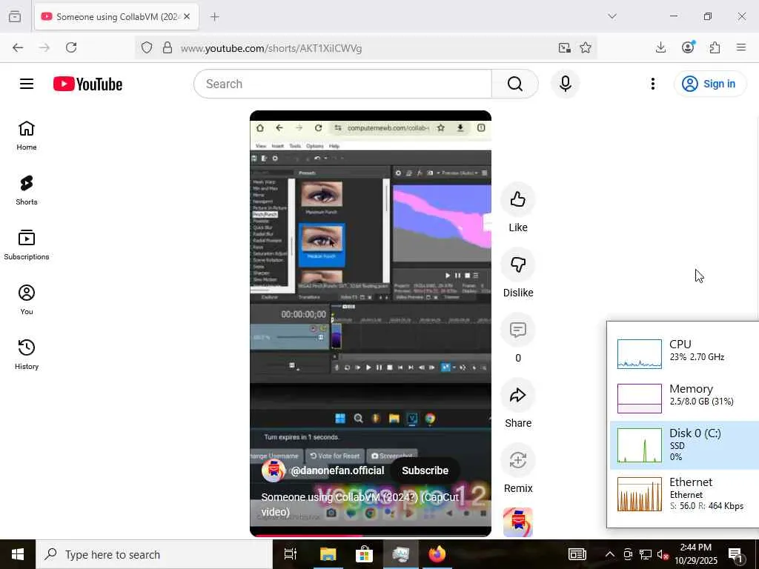Viewport: 759px width, 569px height.
Task: Seek with the red video progress bar
Action: click(371, 535)
